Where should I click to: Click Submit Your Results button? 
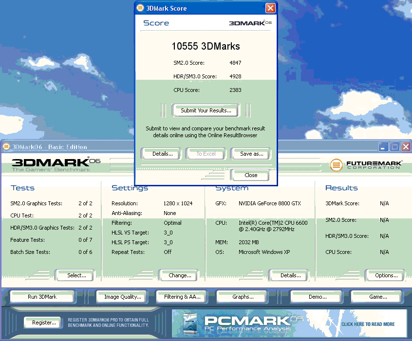(x=206, y=110)
